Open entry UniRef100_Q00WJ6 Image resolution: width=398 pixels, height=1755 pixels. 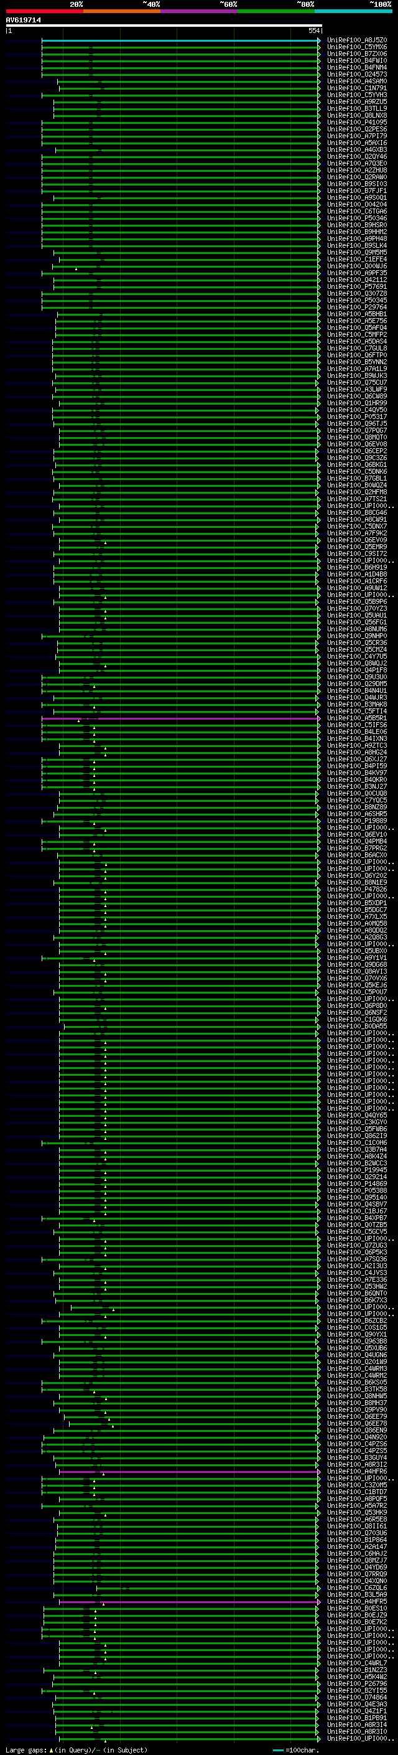[357, 266]
